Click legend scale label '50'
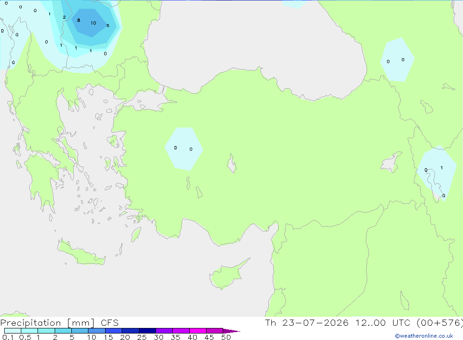This screenshot has width=463, height=340. tap(226, 337)
